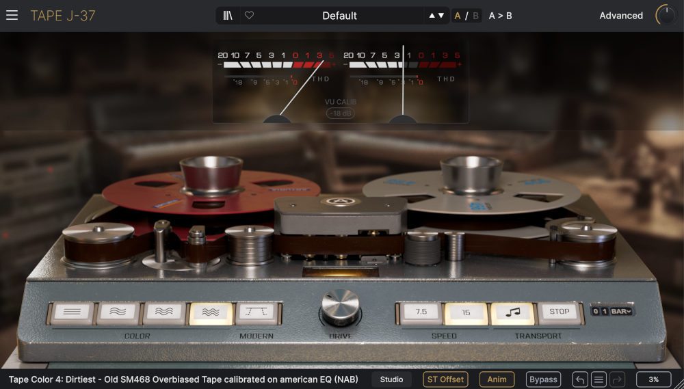
Task: Step to the next preset with the down arrow
Action: point(440,16)
